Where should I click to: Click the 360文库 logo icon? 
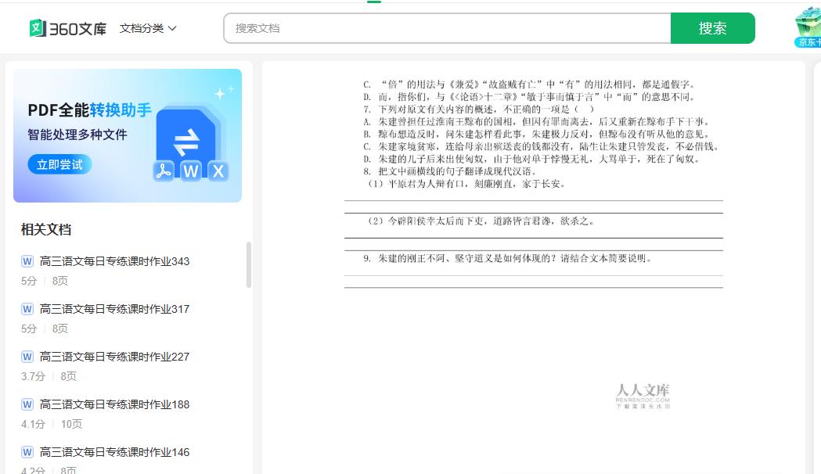38,28
